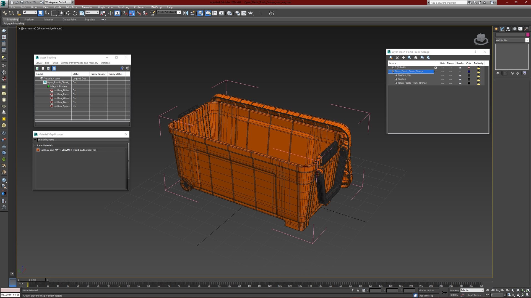Click the time slider 0 / 225
The image size is (531, 298).
(33, 280)
